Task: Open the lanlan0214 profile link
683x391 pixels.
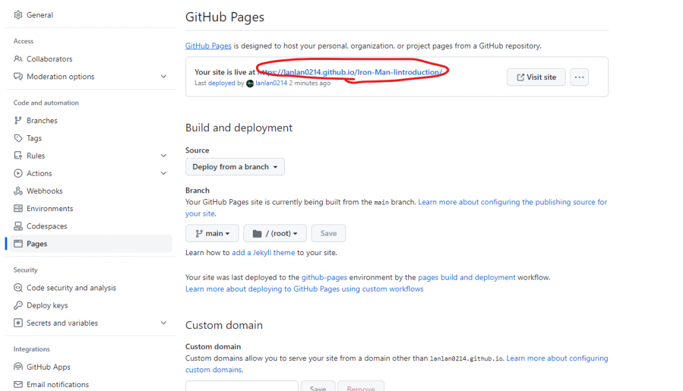Action: (271, 83)
